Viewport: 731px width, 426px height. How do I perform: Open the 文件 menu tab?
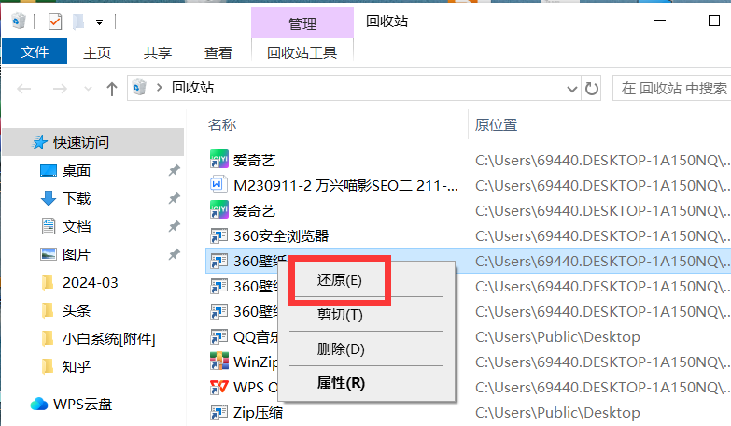click(35, 51)
